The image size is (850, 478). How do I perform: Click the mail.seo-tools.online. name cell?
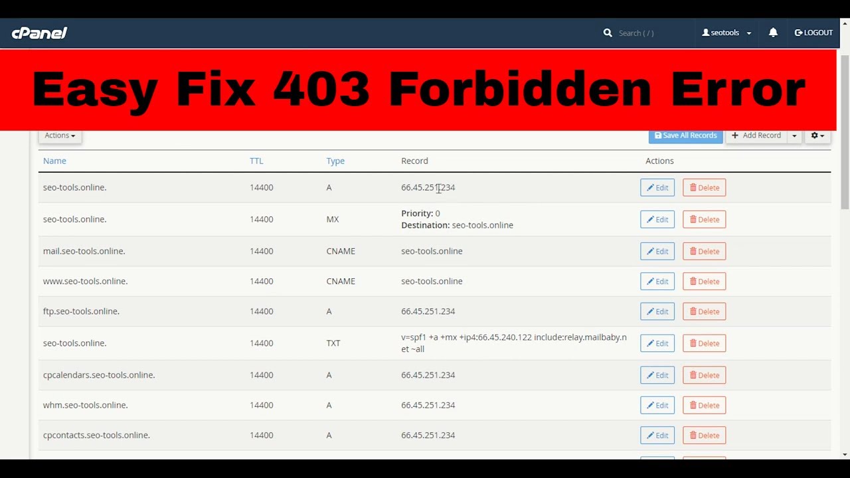84,251
